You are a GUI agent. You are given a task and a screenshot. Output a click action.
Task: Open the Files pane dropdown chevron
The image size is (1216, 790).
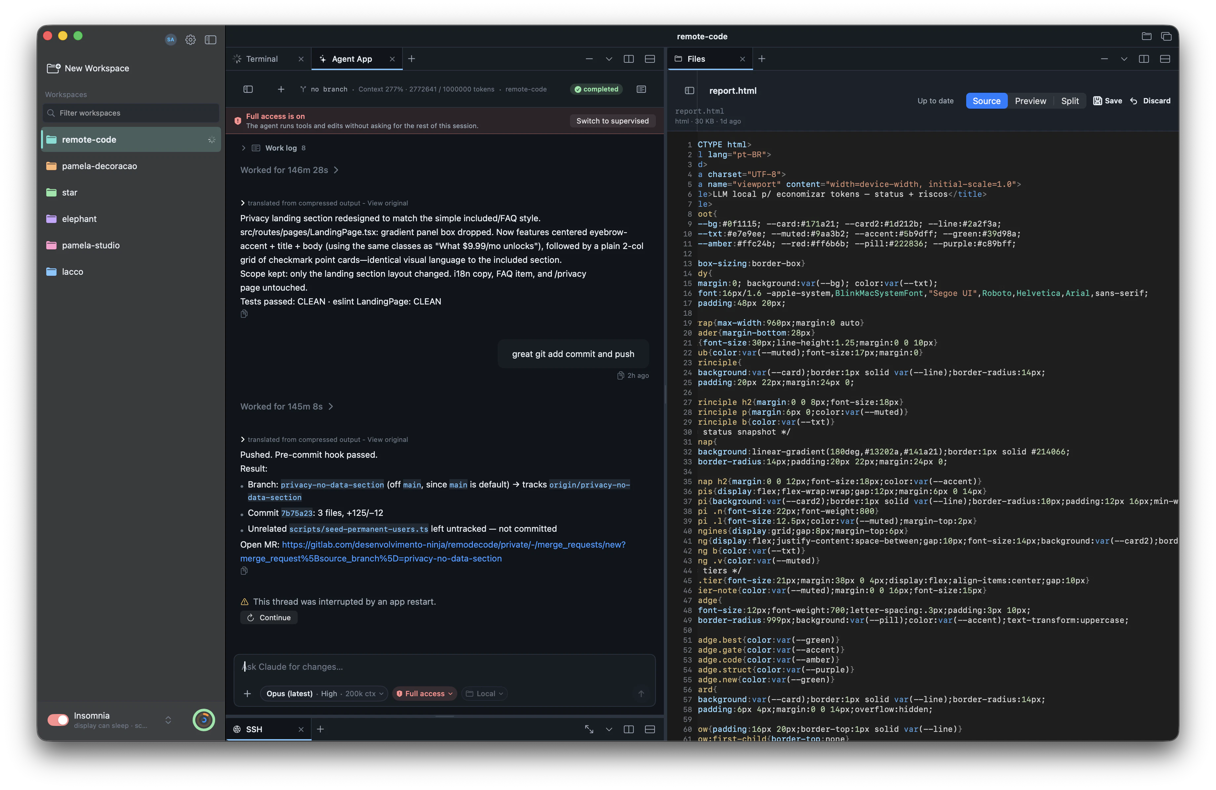pos(1124,59)
